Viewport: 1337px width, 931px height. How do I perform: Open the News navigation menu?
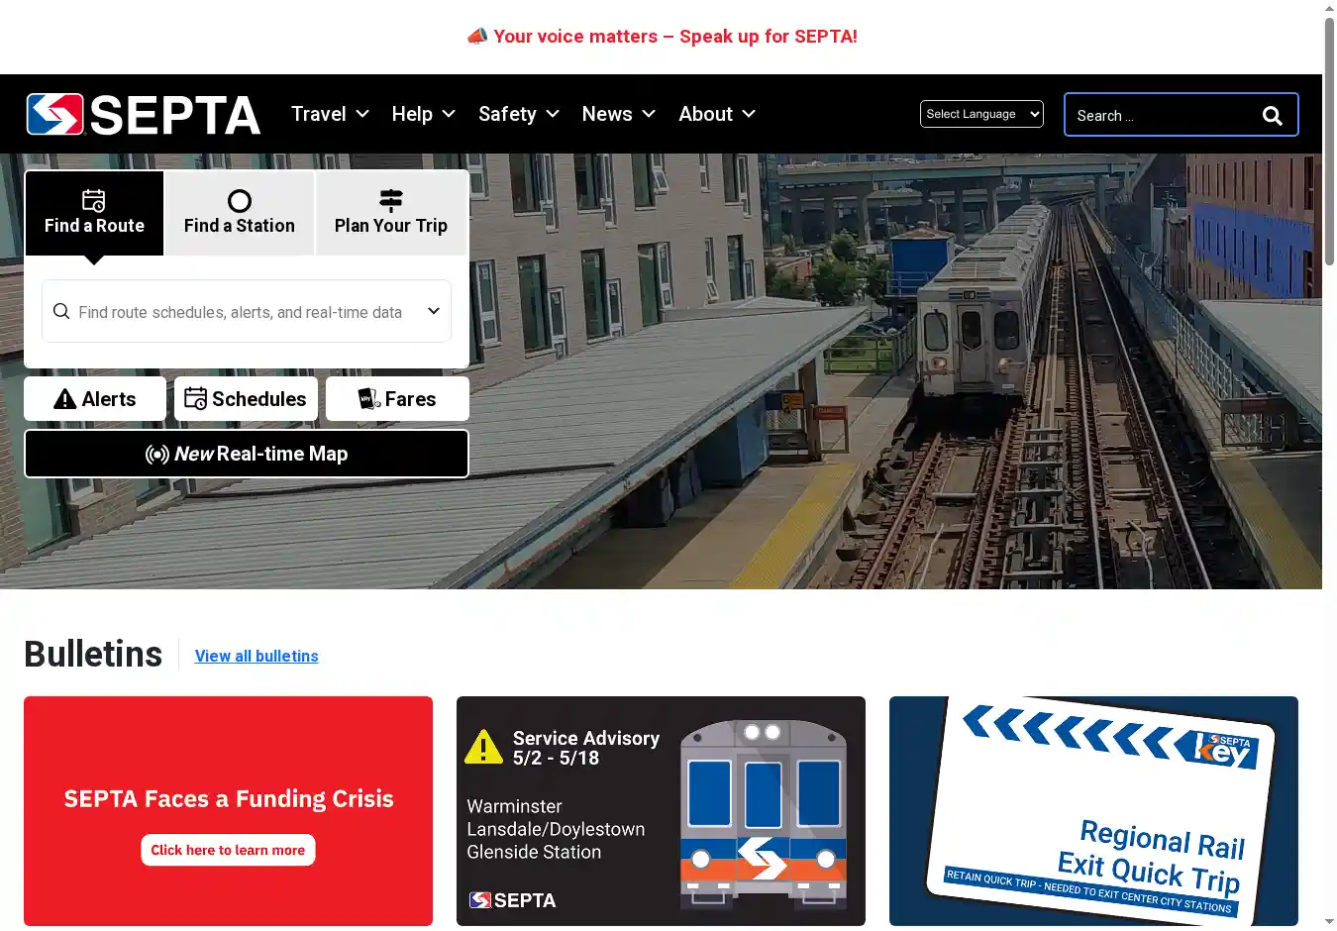point(618,114)
